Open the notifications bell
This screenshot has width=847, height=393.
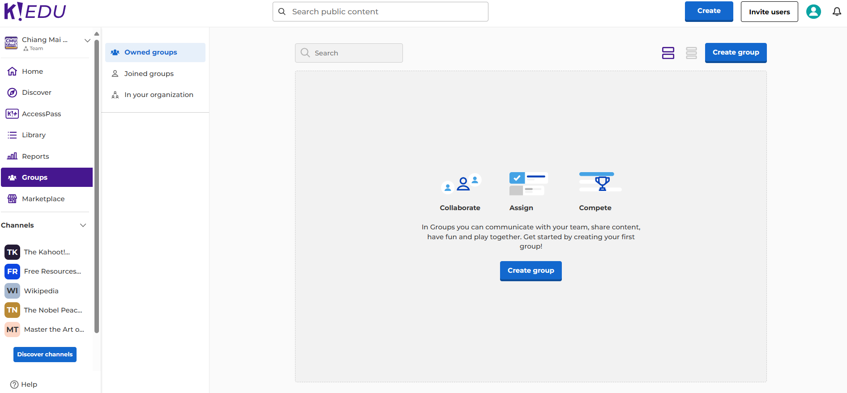tap(836, 12)
